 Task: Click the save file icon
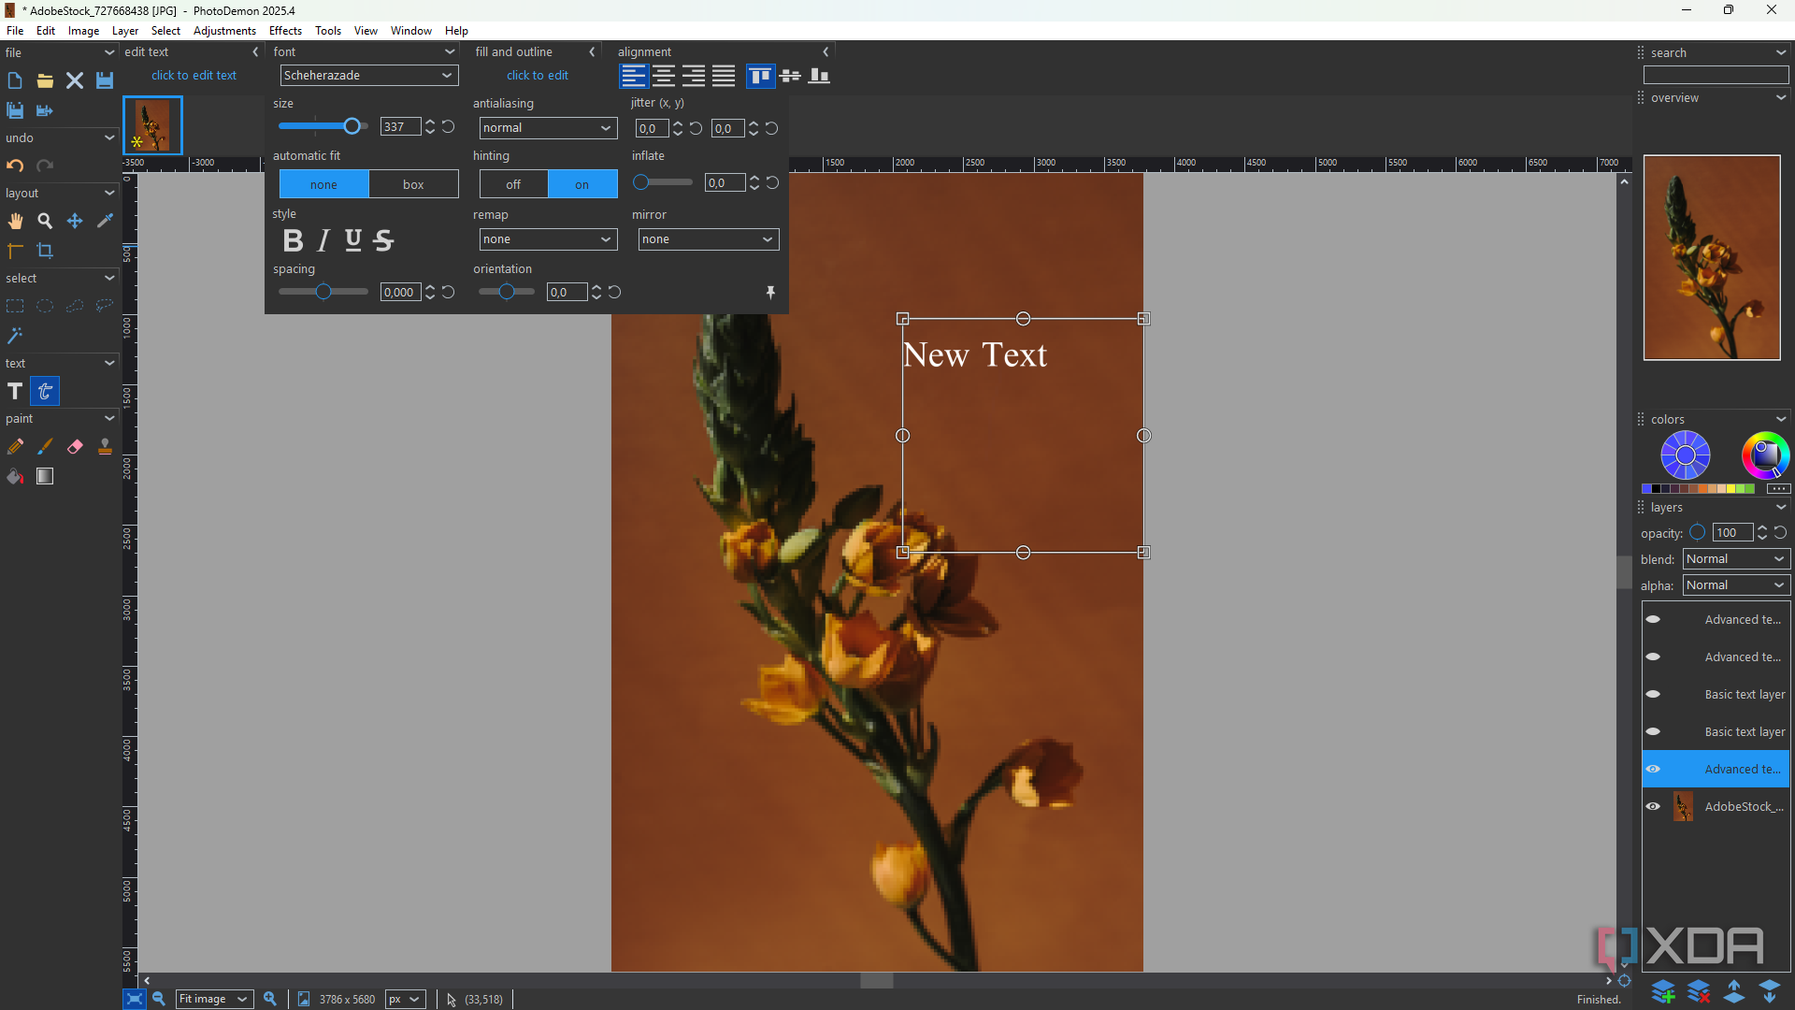(x=105, y=80)
